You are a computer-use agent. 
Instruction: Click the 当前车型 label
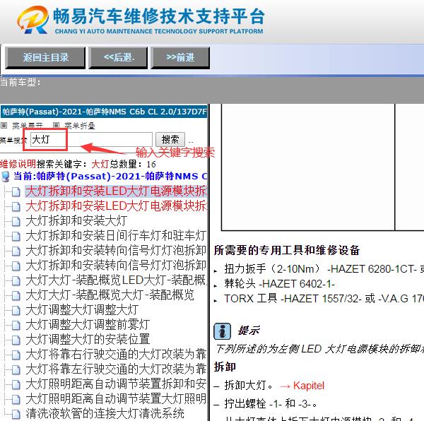pos(20,82)
